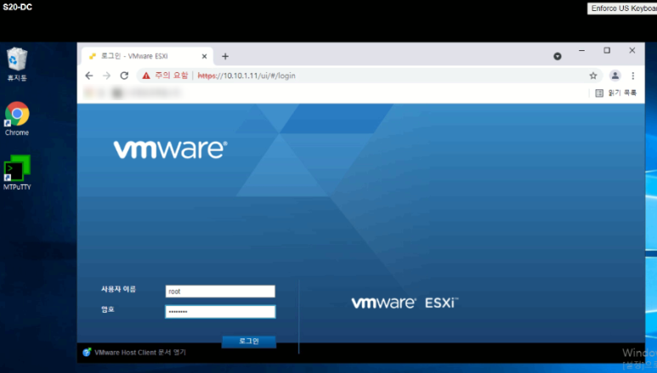Go back using Chrome's back arrow

click(89, 76)
